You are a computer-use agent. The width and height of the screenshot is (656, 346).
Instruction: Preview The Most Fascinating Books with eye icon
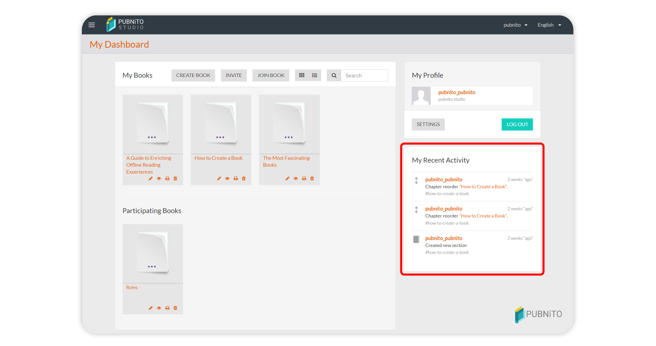click(296, 179)
